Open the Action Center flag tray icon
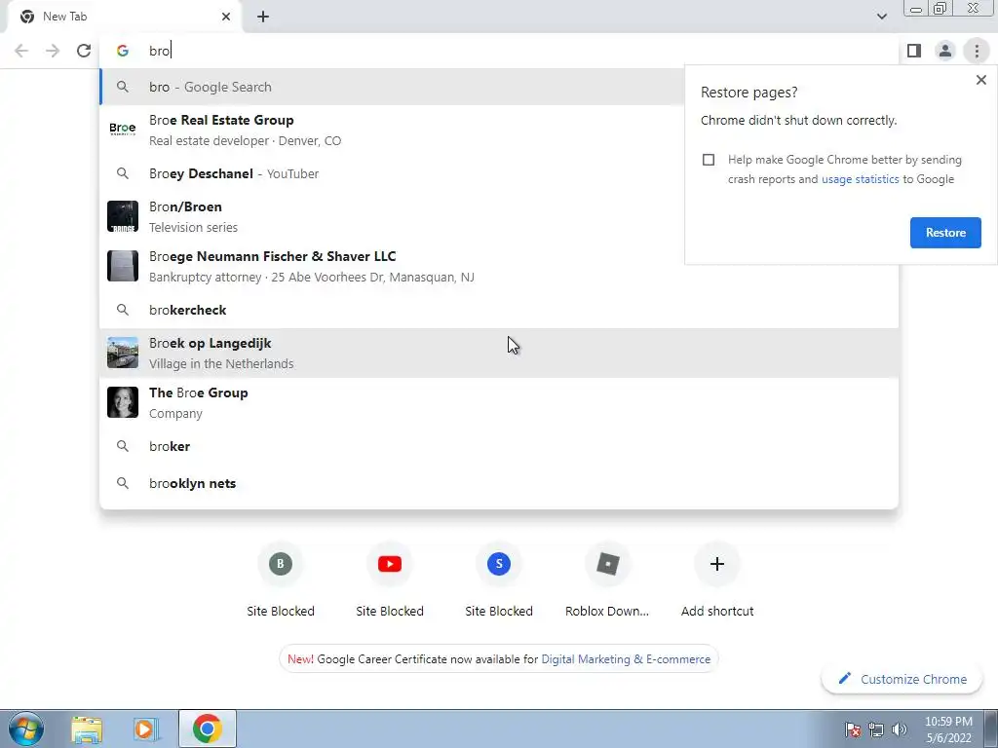This screenshot has height=748, width=998. click(x=853, y=729)
